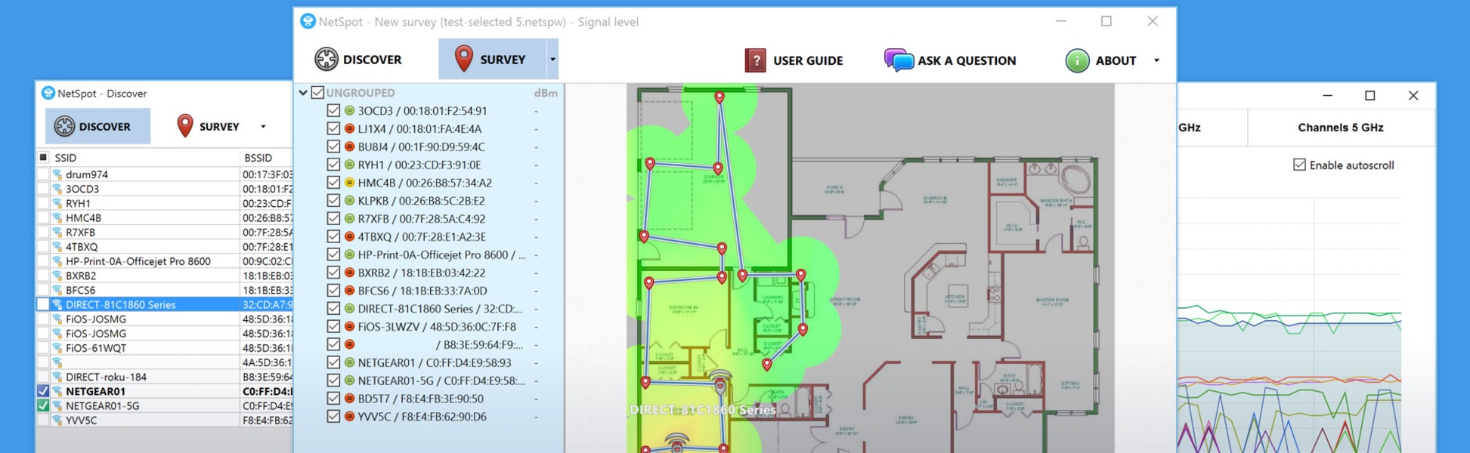Open the Survey dropdown arrow in main toolbar
1470x453 pixels.
pos(552,59)
